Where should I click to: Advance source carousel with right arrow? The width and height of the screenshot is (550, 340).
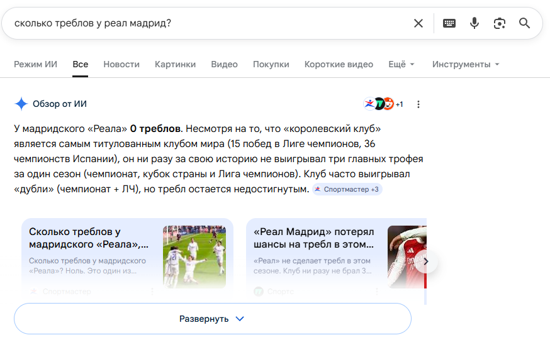click(426, 261)
